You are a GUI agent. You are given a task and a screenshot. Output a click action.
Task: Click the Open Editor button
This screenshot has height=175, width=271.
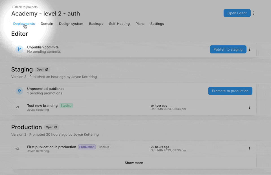click(x=237, y=13)
